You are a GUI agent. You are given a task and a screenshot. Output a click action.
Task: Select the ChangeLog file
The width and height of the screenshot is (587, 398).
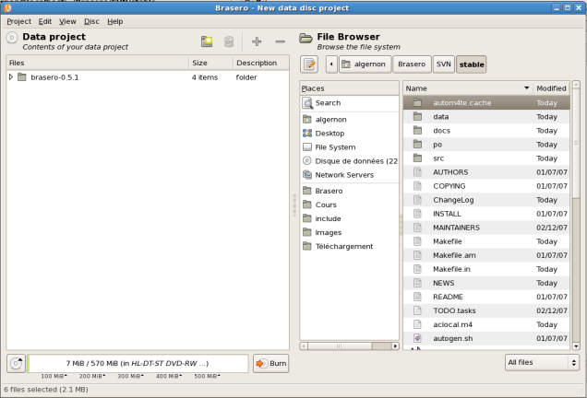coord(486,200)
